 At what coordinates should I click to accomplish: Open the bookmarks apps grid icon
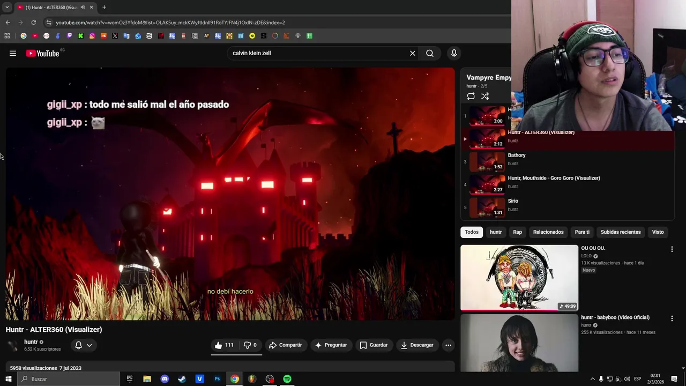pyautogui.click(x=7, y=36)
